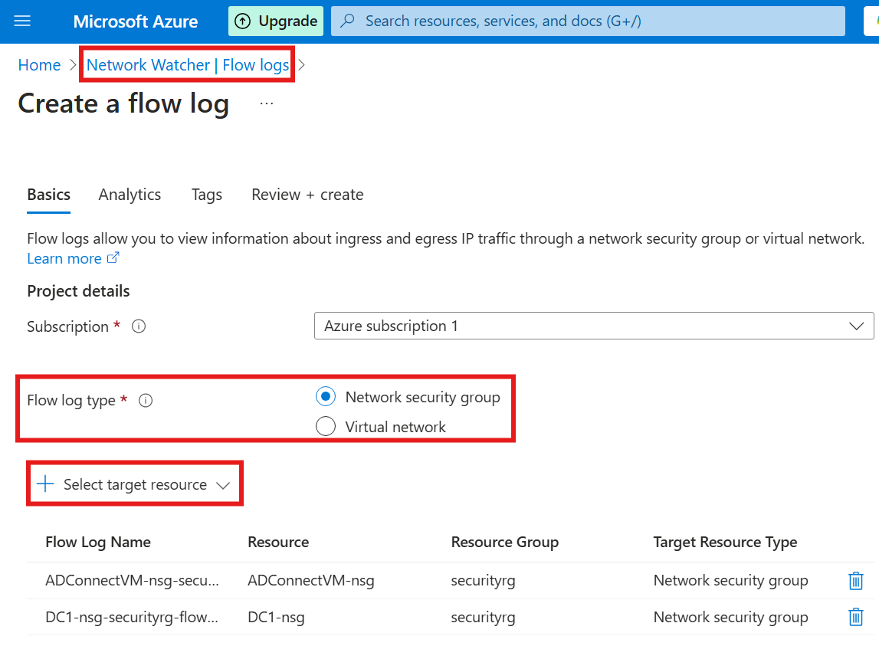This screenshot has height=646, width=879.
Task: Delete the DC1-nsg flow log row
Action: click(855, 617)
